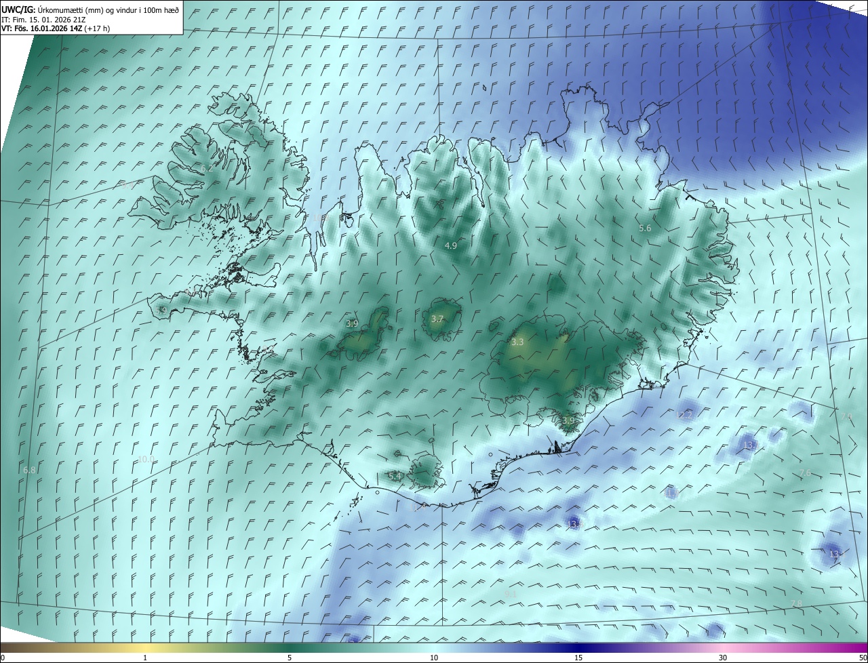Click the 13.3 value in the dark blue cell
This screenshot has width=868, height=663.
click(575, 524)
